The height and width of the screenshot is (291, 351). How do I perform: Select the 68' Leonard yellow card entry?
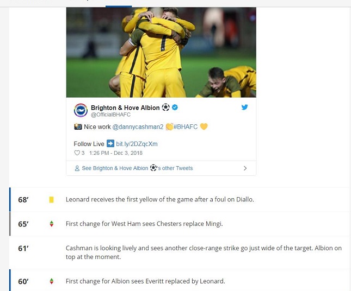[x=180, y=199]
